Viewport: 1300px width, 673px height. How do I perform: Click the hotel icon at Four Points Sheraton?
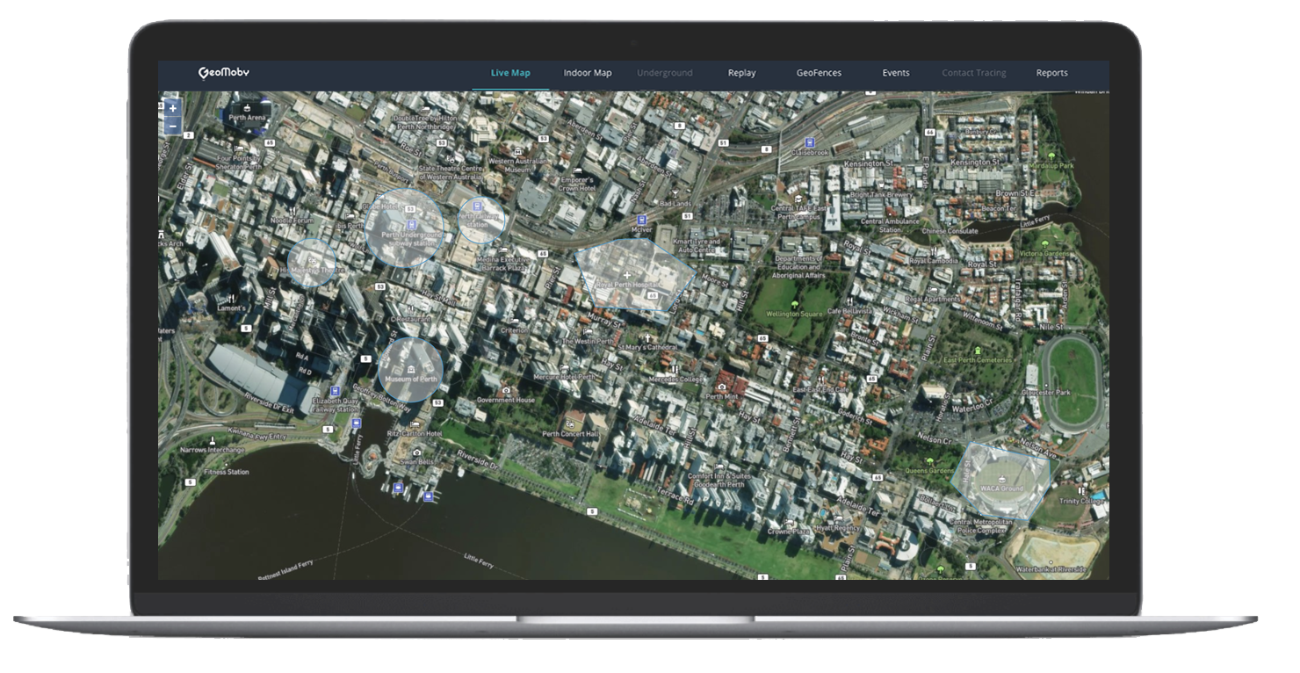[x=237, y=149]
